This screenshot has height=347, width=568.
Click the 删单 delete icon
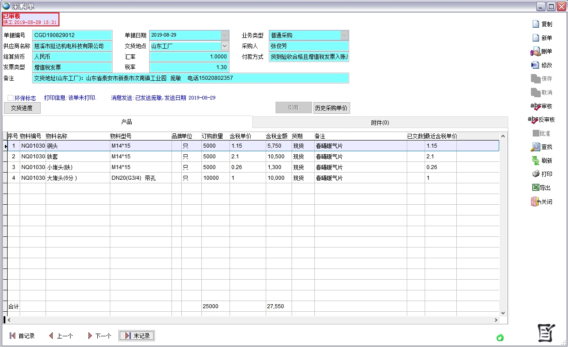[541, 50]
